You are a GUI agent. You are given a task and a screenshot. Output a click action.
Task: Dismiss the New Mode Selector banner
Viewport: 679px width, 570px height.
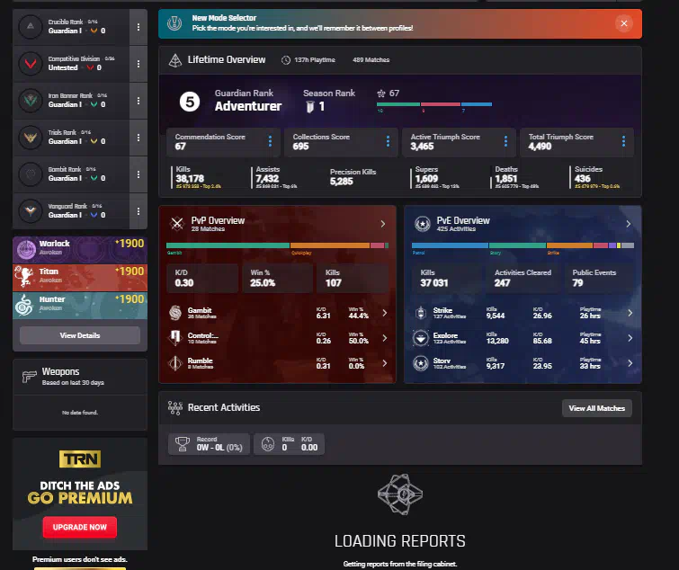pyautogui.click(x=624, y=23)
